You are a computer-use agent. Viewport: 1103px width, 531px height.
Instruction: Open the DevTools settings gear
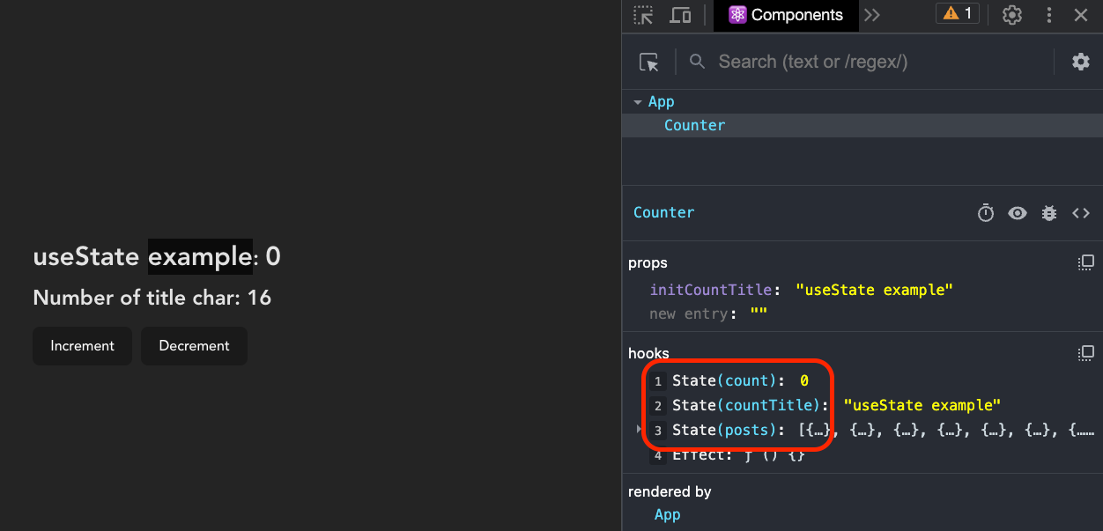(x=1011, y=15)
